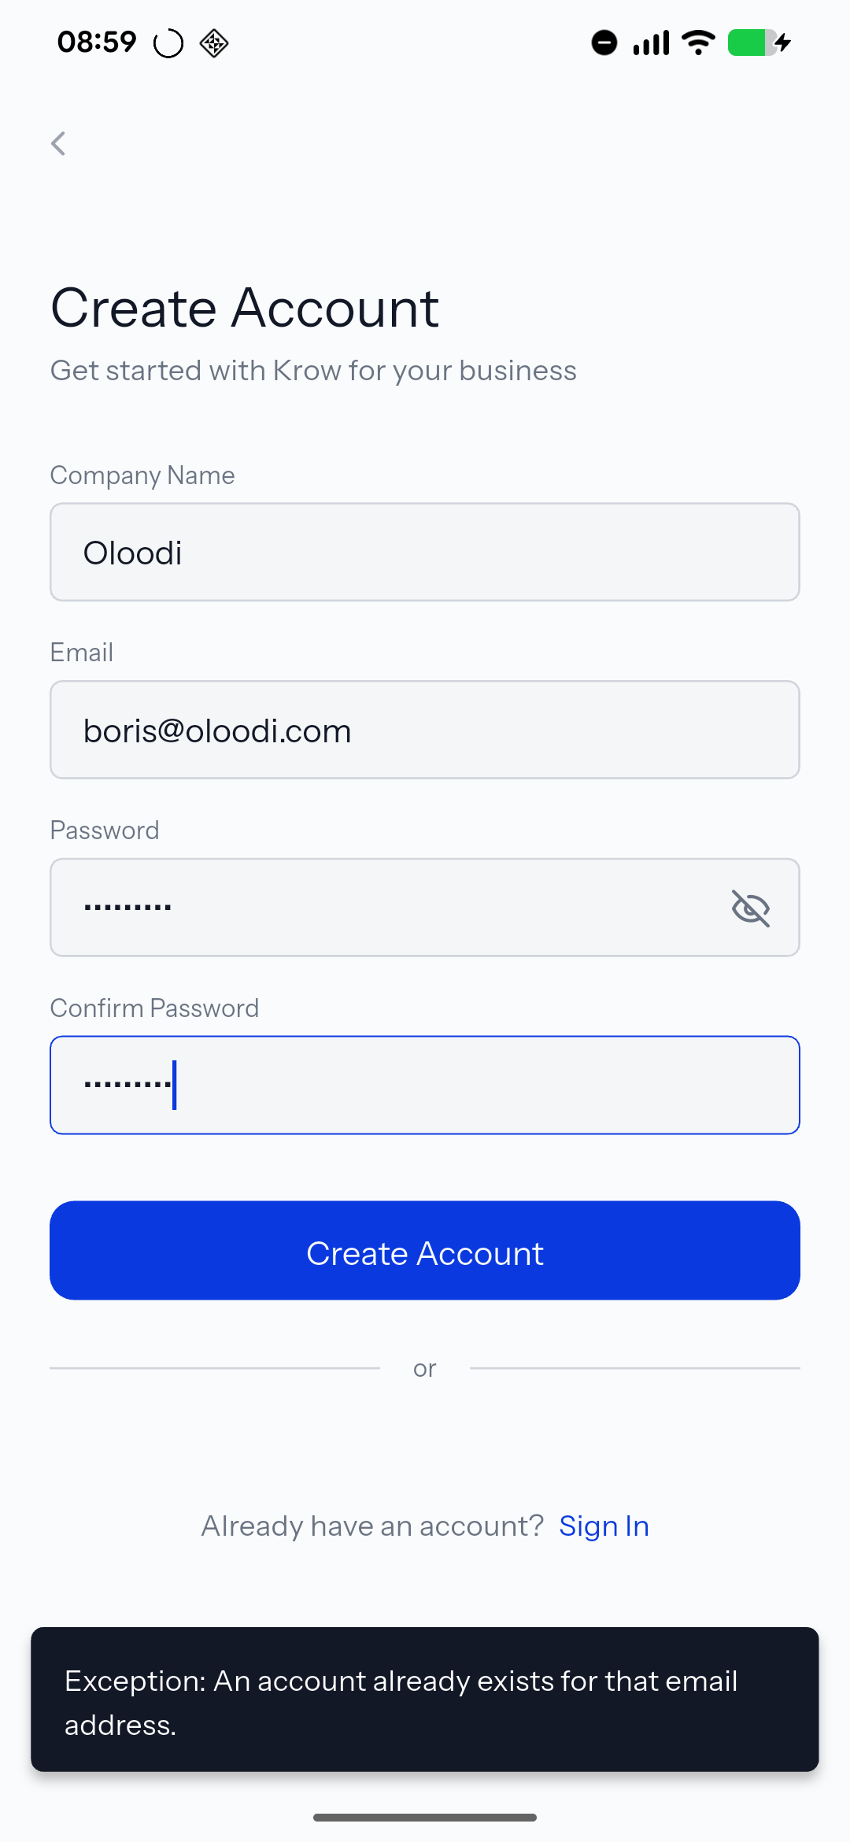Image resolution: width=850 pixels, height=1842 pixels.
Task: Click the Create Account page heading
Action: pos(245,308)
